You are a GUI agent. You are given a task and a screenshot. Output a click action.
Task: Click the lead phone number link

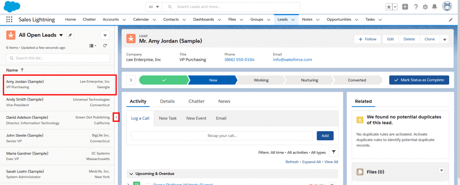[x=239, y=60]
